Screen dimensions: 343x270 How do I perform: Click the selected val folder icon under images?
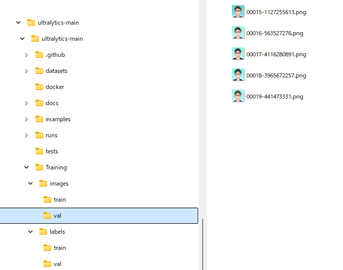pos(47,216)
